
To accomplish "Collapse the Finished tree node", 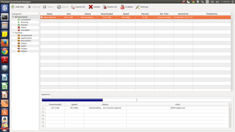I will coord(13,33).
